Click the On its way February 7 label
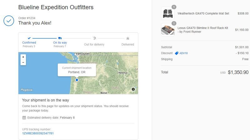Screen dimensions: 250x140 [x=60, y=44]
